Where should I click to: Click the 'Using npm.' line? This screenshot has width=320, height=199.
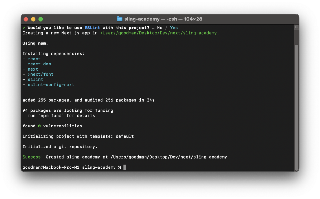[x=35, y=43]
